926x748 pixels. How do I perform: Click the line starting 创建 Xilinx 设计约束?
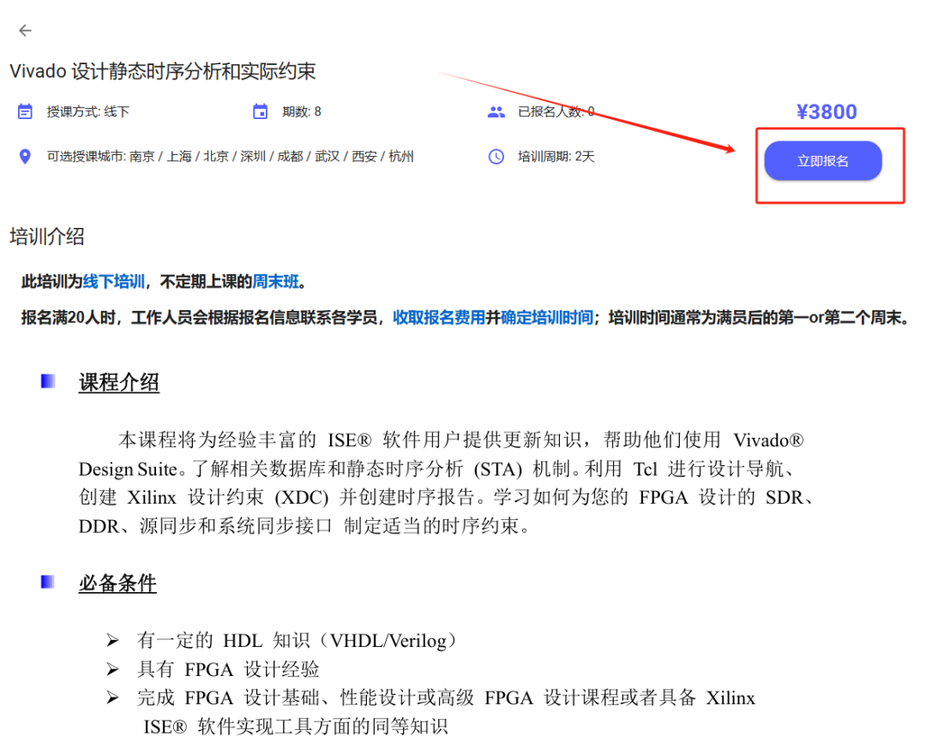click(447, 497)
